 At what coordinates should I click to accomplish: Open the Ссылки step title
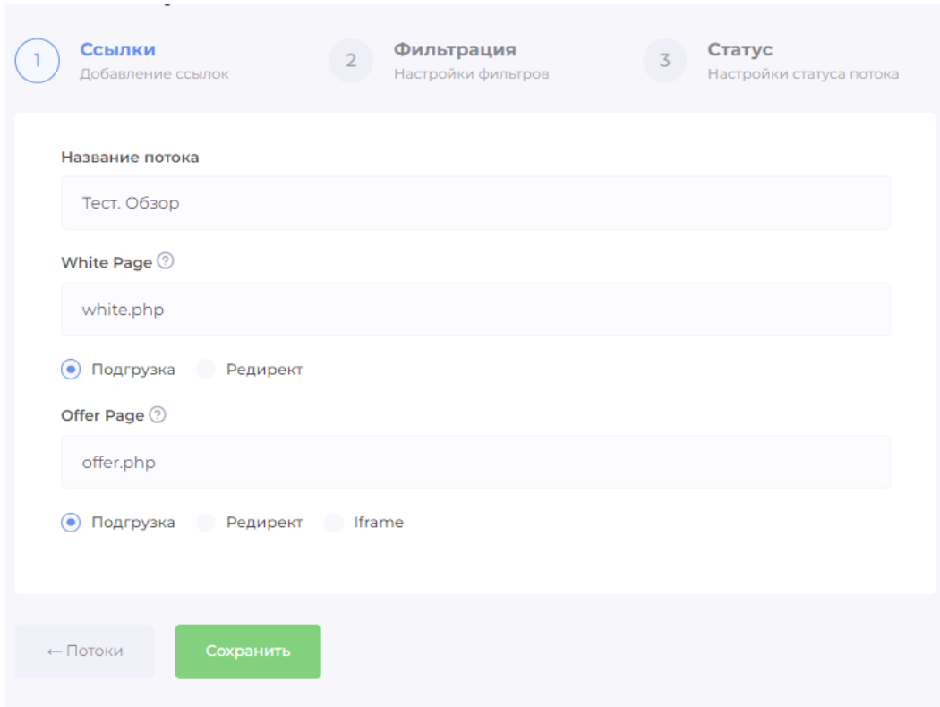point(117,50)
